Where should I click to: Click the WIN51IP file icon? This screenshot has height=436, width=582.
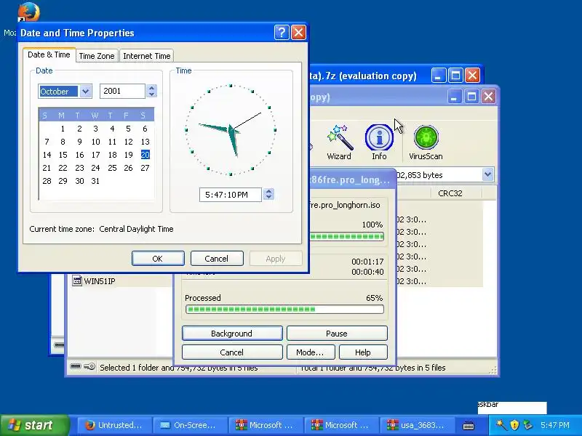[77, 280]
